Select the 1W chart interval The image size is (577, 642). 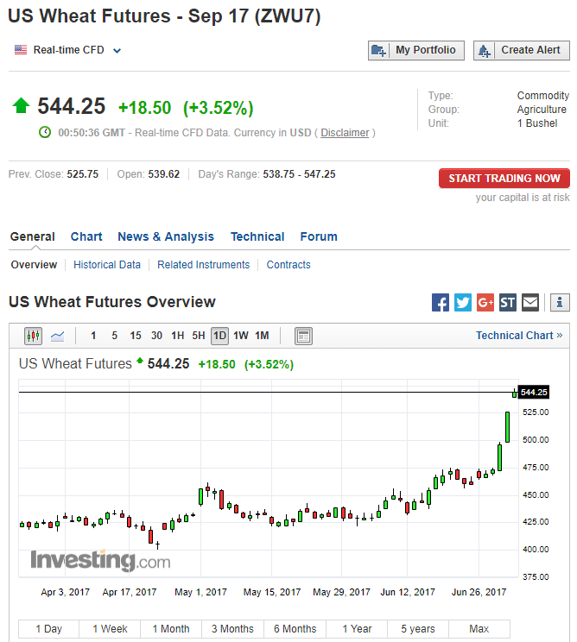tap(241, 336)
